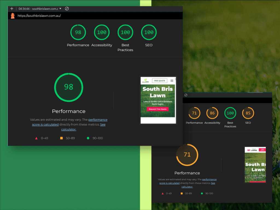
Task: Click the red triangle 0–49 legend icon in front report
Action: click(x=36, y=138)
